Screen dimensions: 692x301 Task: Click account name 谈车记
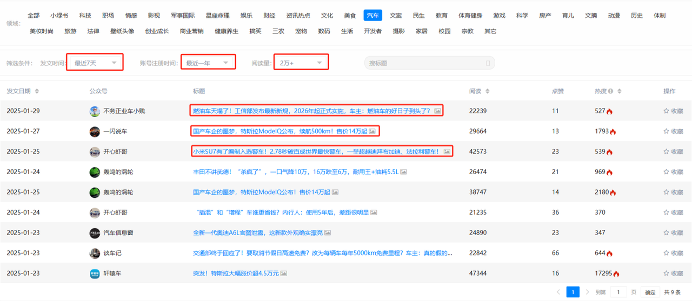click(x=112, y=253)
